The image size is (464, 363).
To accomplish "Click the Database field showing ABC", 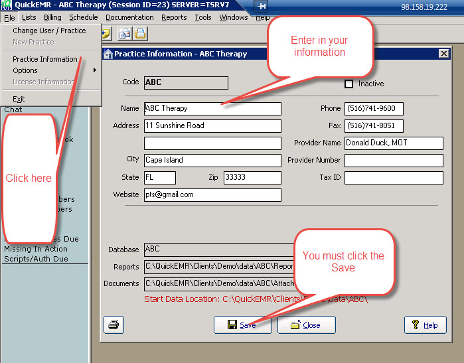I will [219, 250].
